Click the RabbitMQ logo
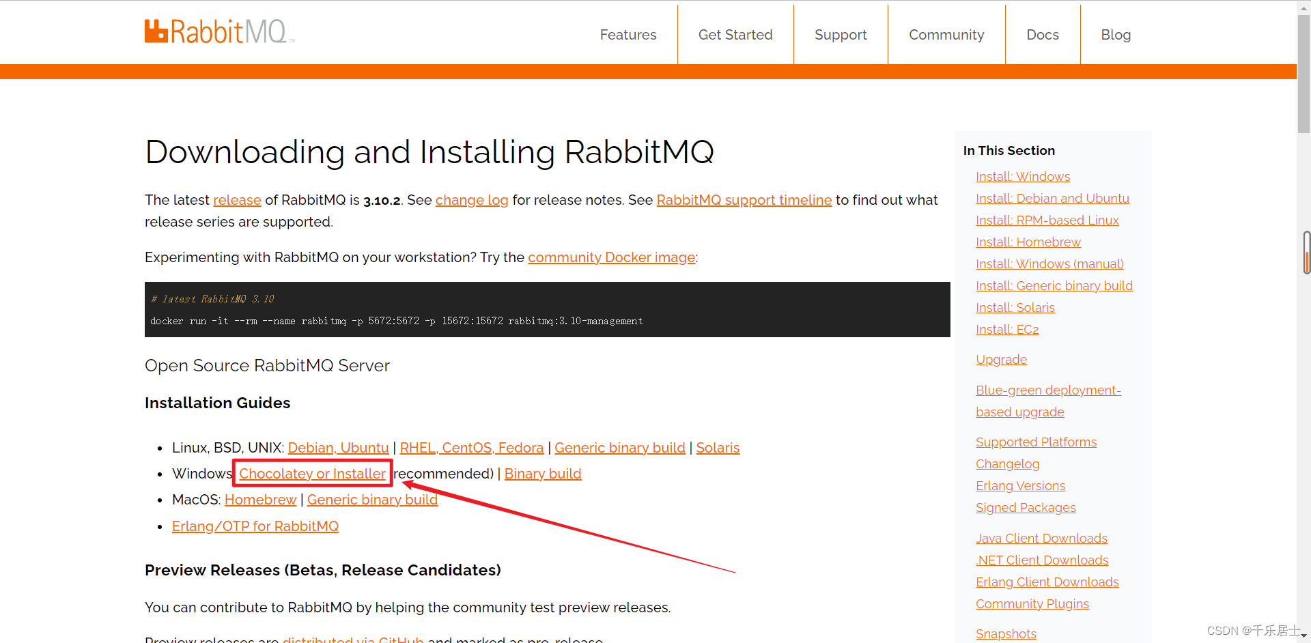This screenshot has height=643, width=1311. click(x=219, y=31)
